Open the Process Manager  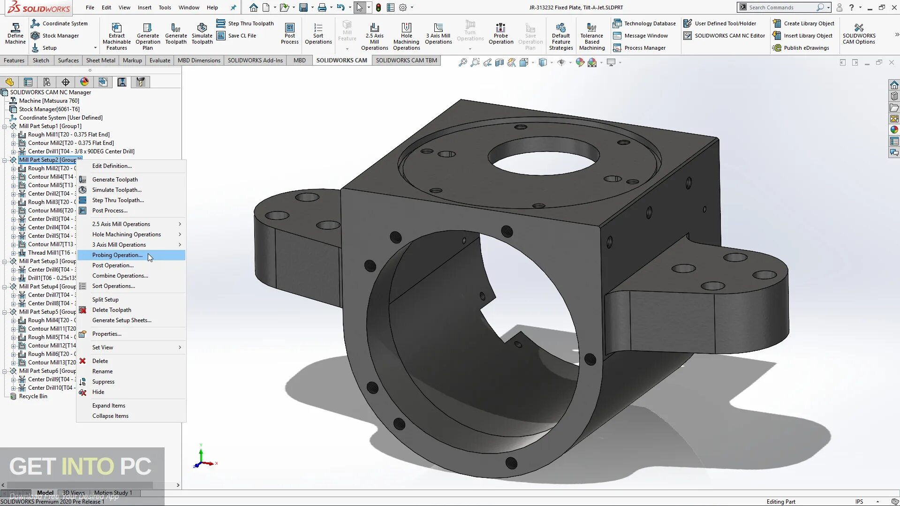[x=640, y=48]
